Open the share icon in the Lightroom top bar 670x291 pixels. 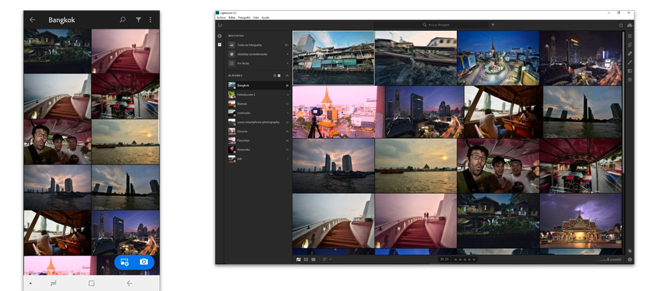click(620, 25)
